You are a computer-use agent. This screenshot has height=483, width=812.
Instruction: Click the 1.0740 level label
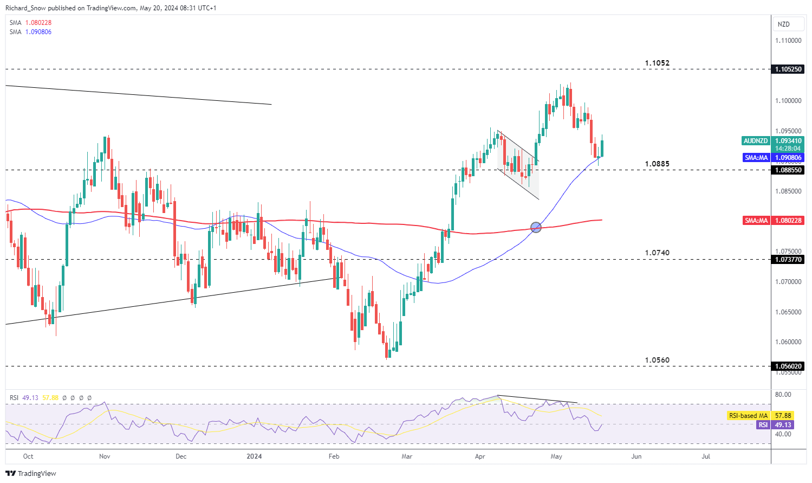657,253
